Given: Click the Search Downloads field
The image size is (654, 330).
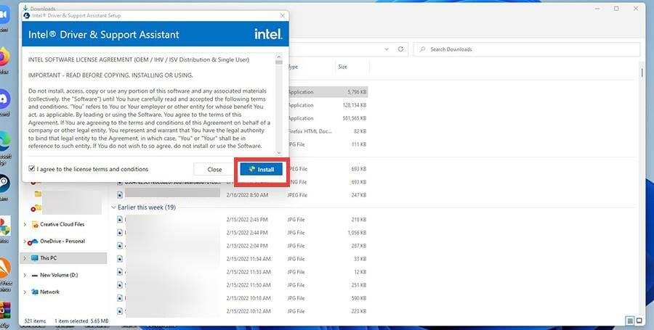Looking at the screenshot, I should tap(526, 49).
